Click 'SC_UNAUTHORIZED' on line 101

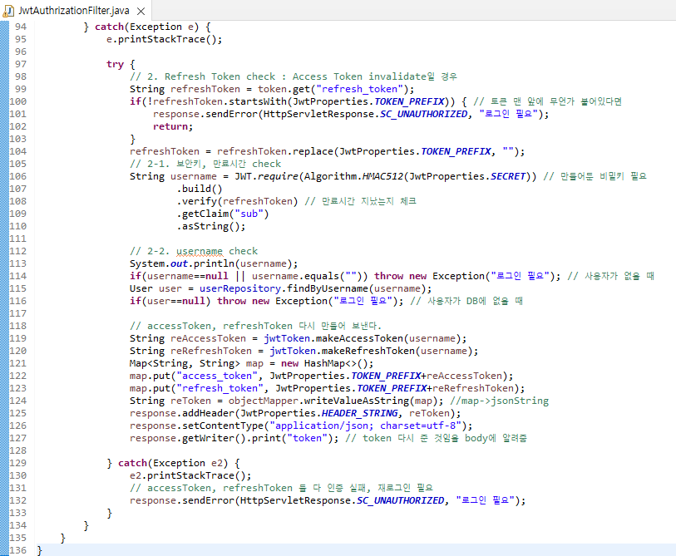pos(423,114)
